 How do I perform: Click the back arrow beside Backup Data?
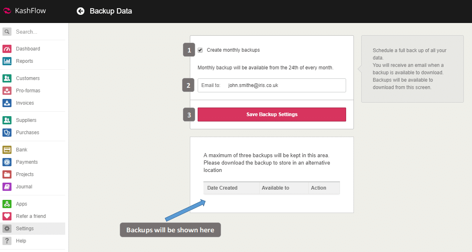pyautogui.click(x=80, y=11)
